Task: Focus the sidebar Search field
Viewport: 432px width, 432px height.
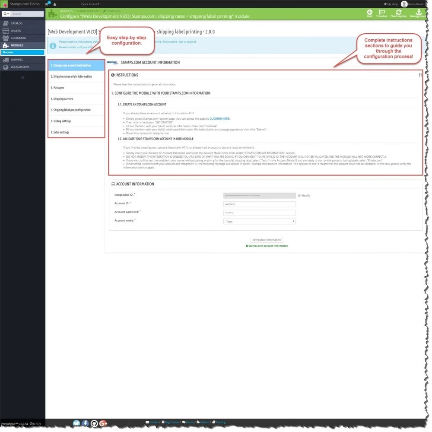Action: click(27, 14)
